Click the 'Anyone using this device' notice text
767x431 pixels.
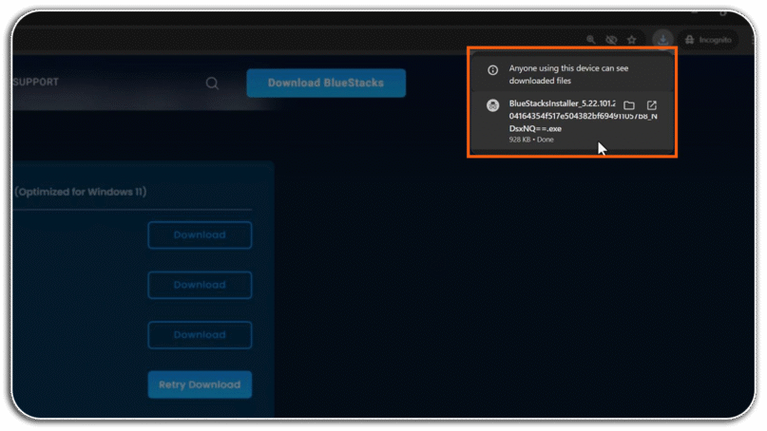[568, 74]
